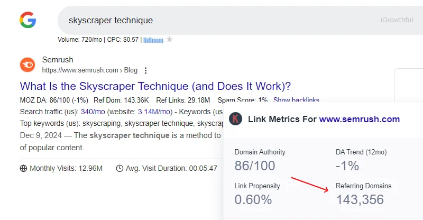The image size is (423, 220).
Task: Click Ref Links: 29.18M text
Action: 183,100
